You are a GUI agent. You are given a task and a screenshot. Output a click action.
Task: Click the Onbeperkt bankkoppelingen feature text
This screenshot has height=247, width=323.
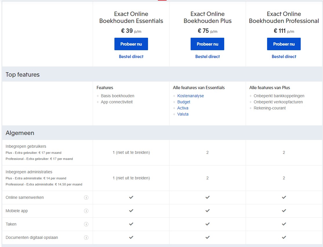279,96
